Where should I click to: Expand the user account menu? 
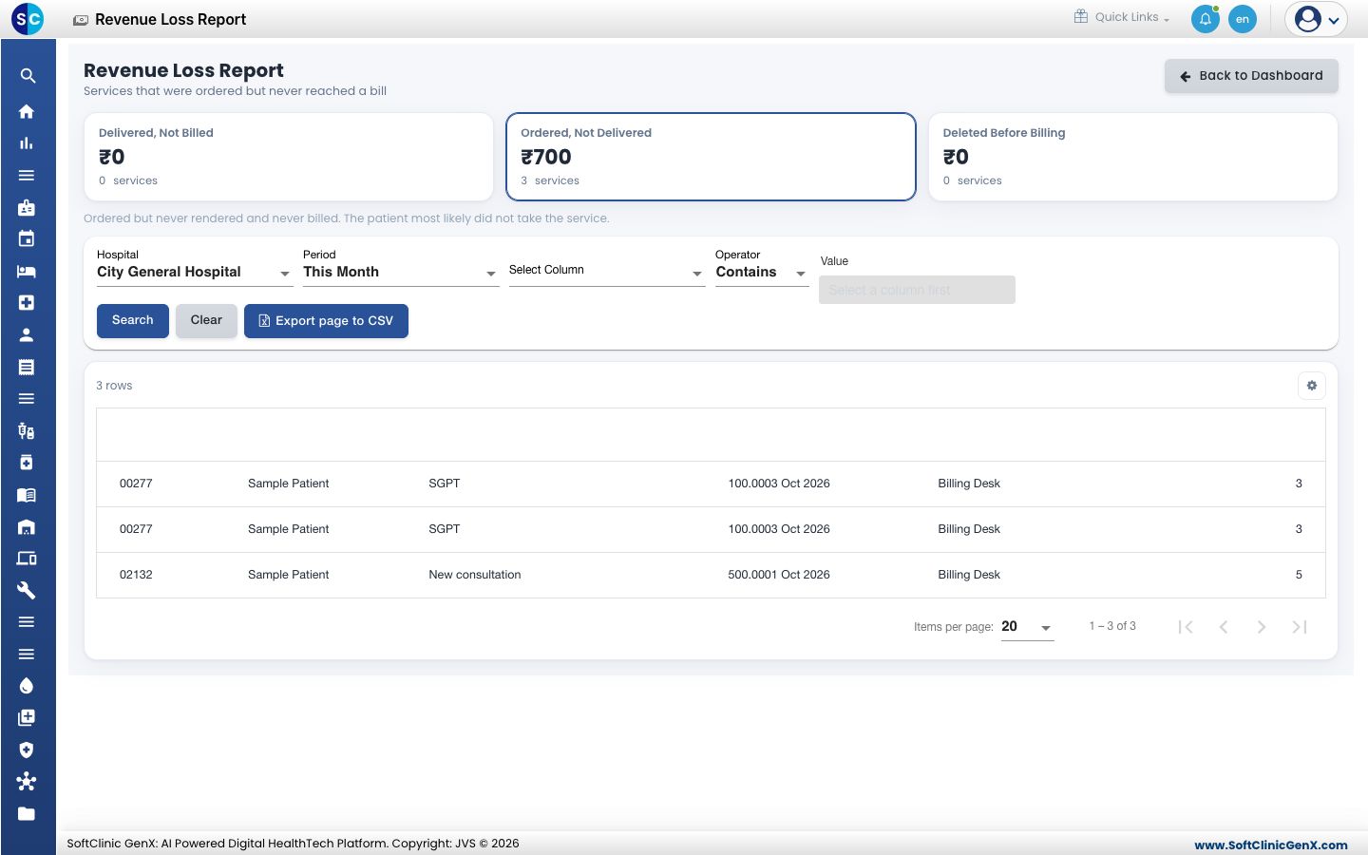(1316, 19)
